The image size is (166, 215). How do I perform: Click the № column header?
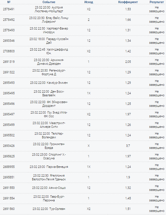9,2
